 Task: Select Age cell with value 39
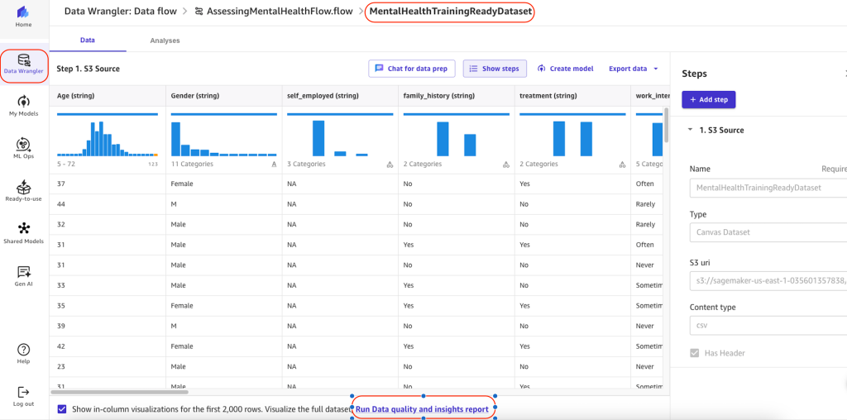click(108, 326)
